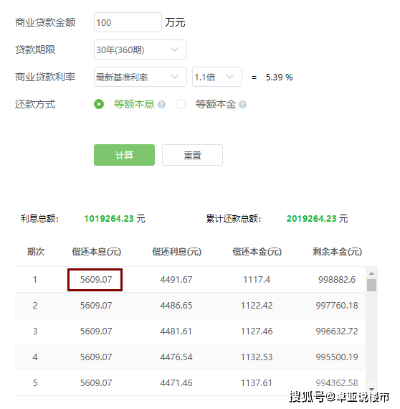
Task: Click the 商业贷款金额 input field
Action: coord(128,22)
